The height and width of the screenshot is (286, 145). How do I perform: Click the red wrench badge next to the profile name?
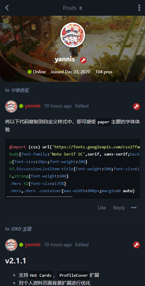83,60
